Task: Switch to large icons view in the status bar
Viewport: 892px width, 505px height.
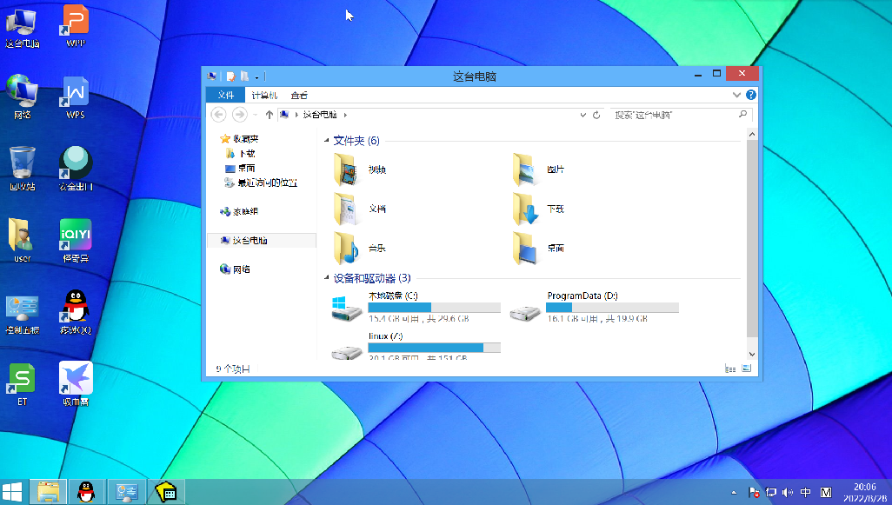Action: click(746, 369)
